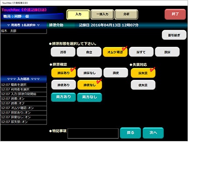Toggle the 誘導 excretion type button

tap(63, 52)
